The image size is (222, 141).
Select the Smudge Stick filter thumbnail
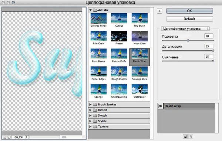tap(139, 72)
